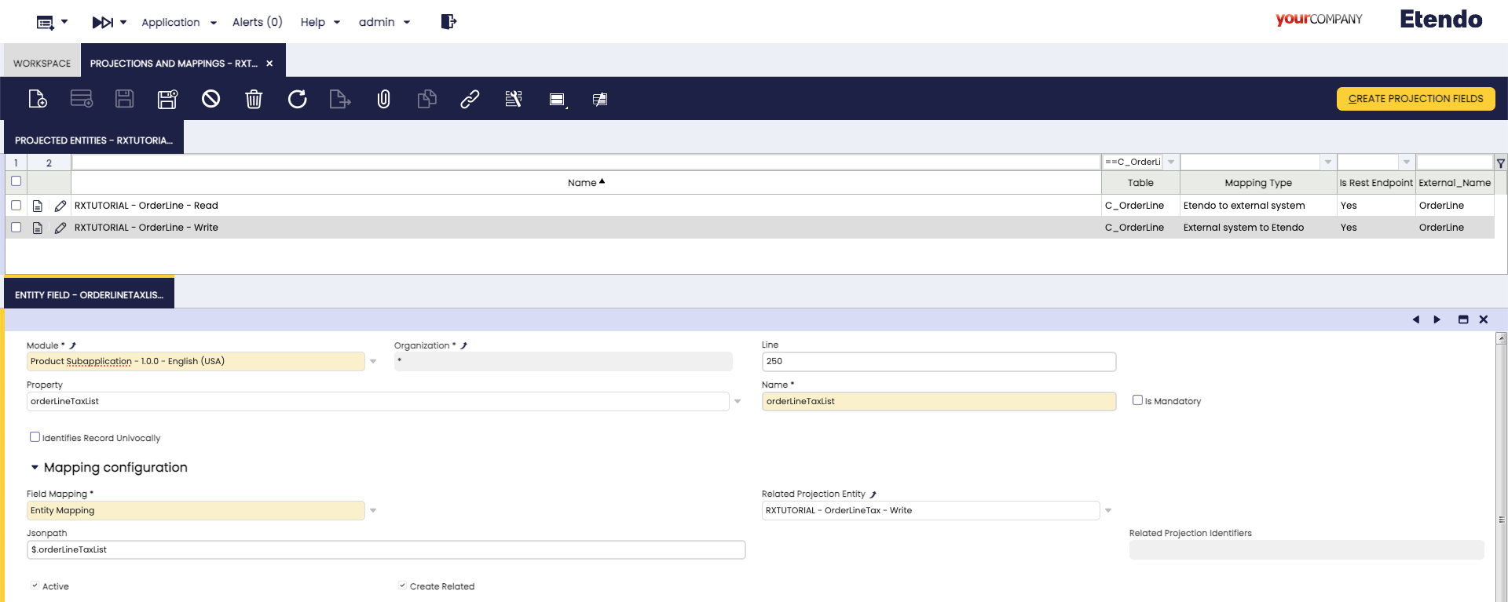Viewport: 1508px width, 602px height.
Task: Click the grid filter funnel icon
Action: coord(1501,163)
